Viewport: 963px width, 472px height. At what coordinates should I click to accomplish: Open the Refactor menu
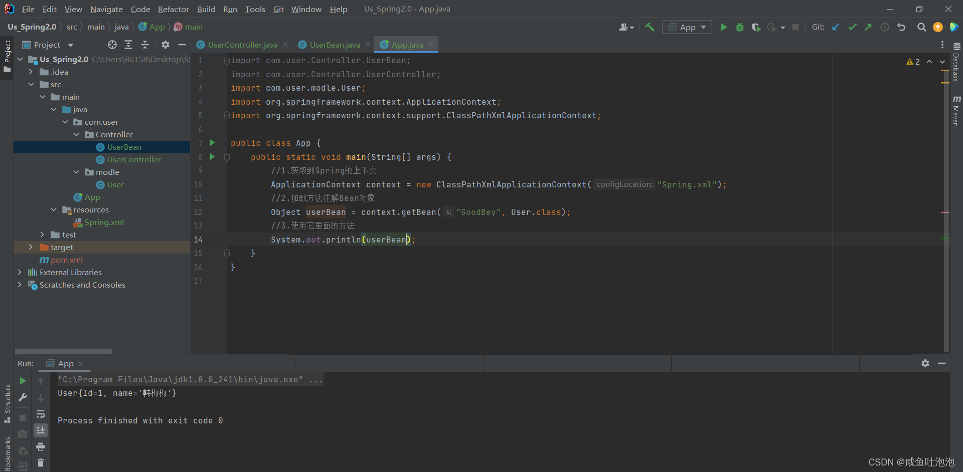pos(173,9)
